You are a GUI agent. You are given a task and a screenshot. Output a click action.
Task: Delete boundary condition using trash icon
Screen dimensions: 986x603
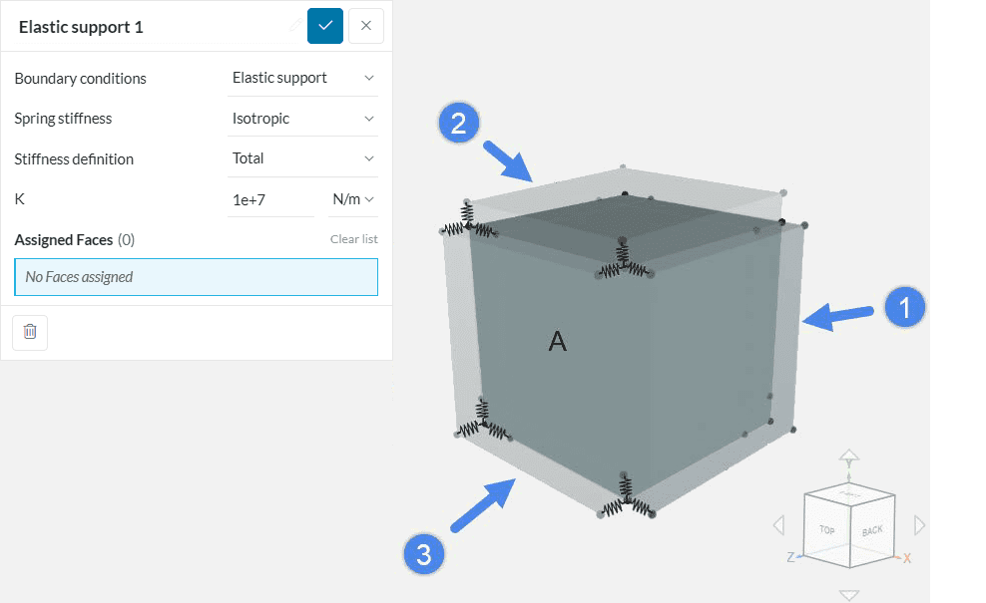(x=30, y=332)
